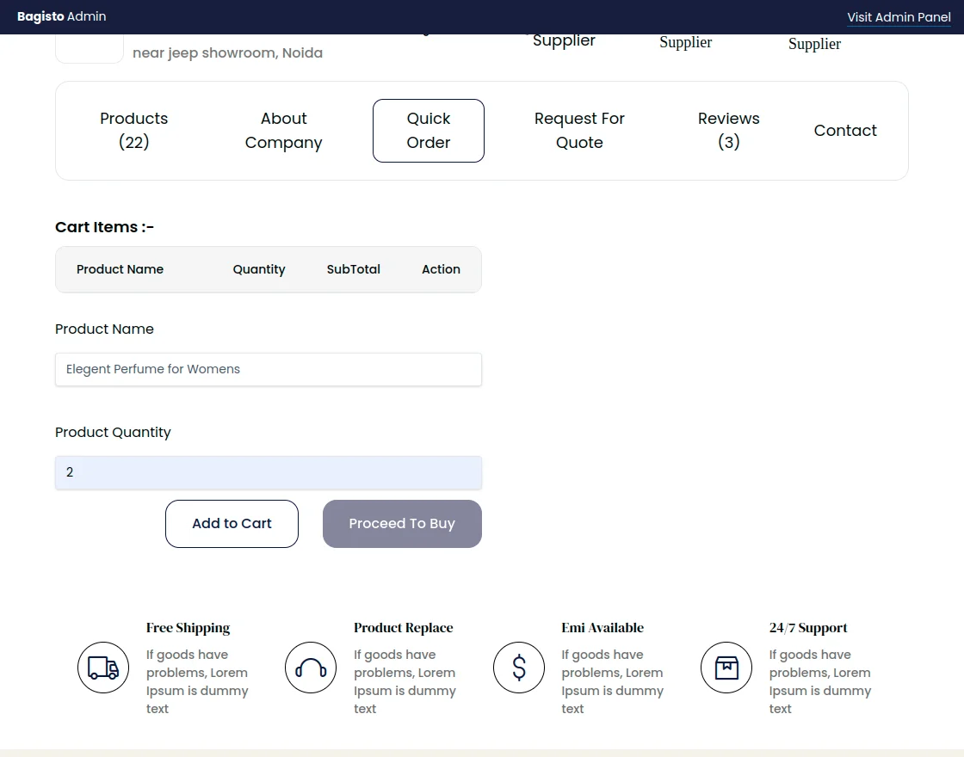The height and width of the screenshot is (757, 964).
Task: Go to the Request For Quote tab
Action: click(579, 131)
